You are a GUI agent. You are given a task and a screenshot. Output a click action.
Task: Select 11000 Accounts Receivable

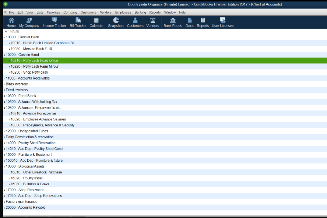pos(165,78)
